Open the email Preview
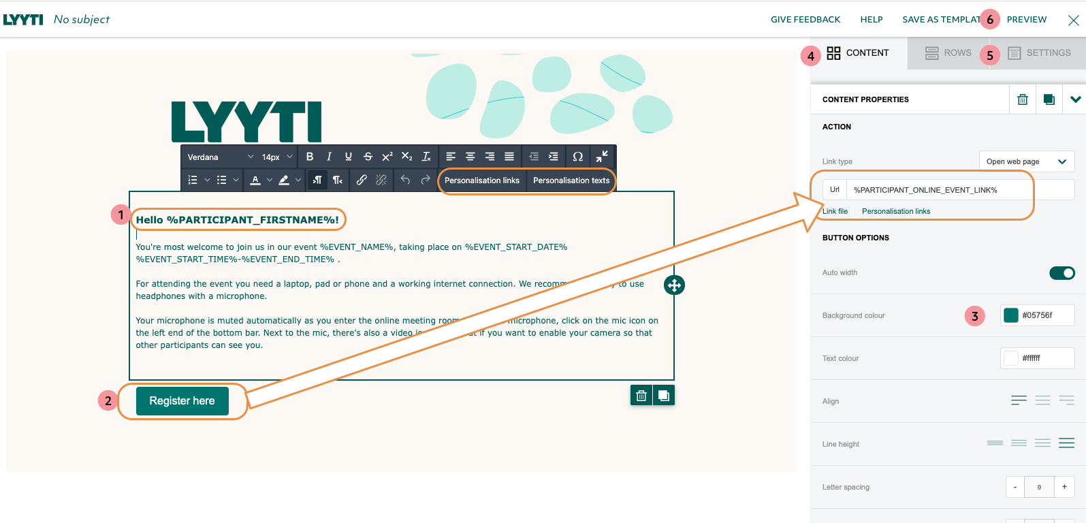The height and width of the screenshot is (523, 1086). click(1027, 20)
